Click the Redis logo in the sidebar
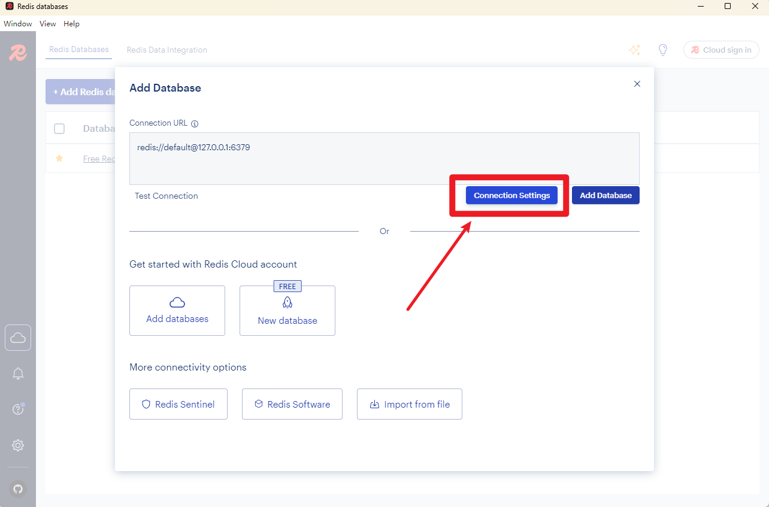The width and height of the screenshot is (769, 507). tap(17, 53)
